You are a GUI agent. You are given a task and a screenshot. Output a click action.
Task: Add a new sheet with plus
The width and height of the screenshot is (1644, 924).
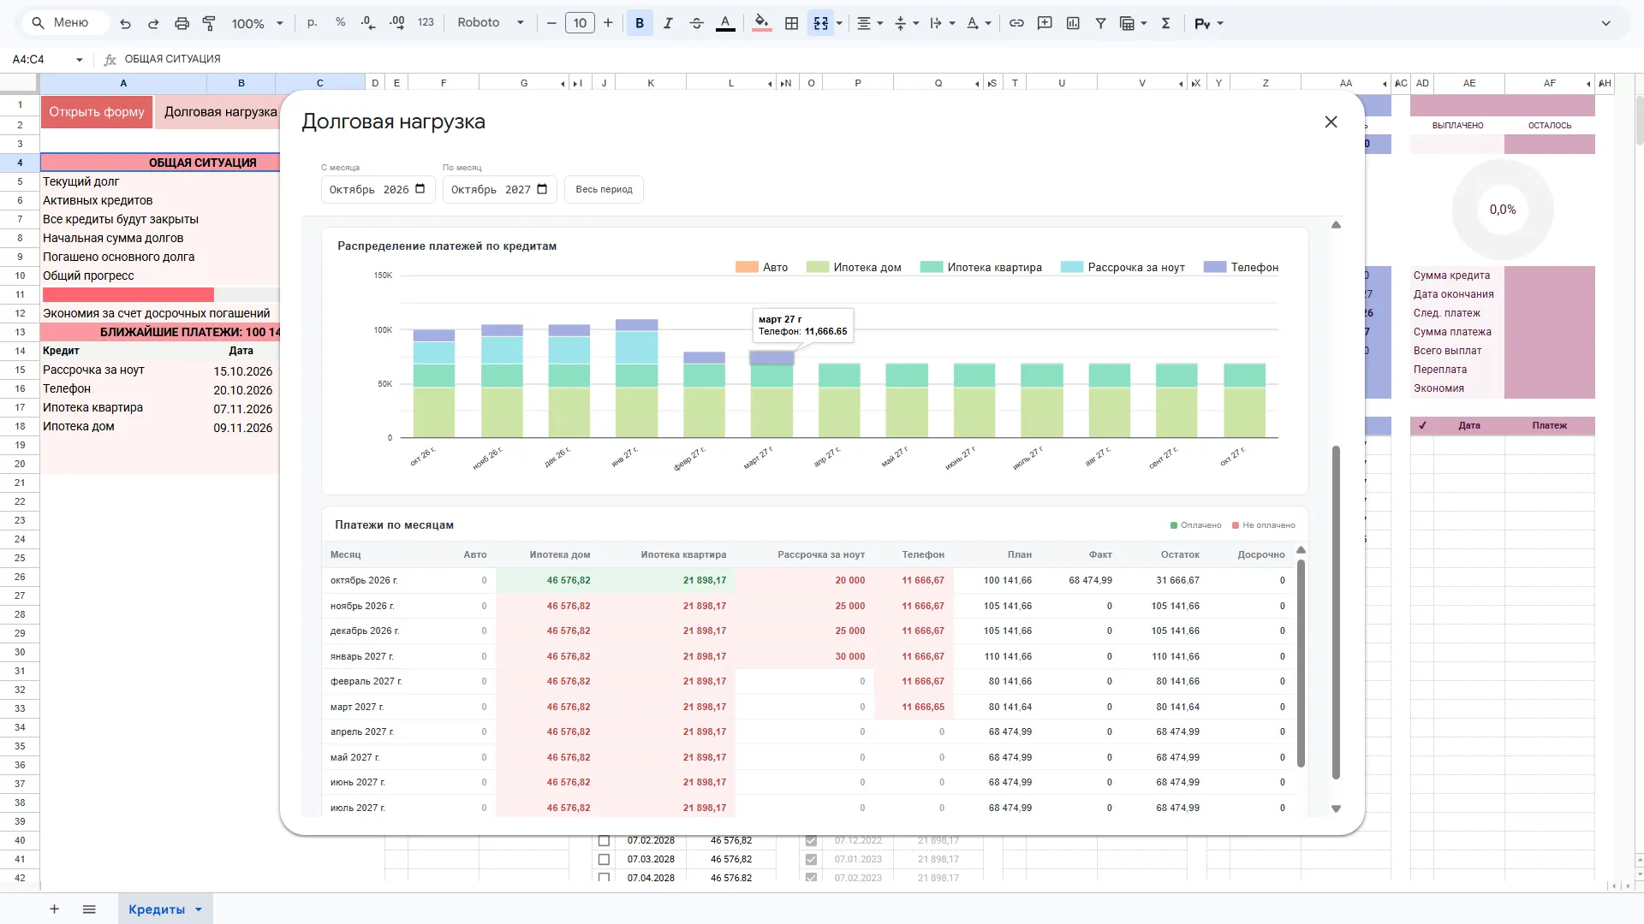click(54, 909)
